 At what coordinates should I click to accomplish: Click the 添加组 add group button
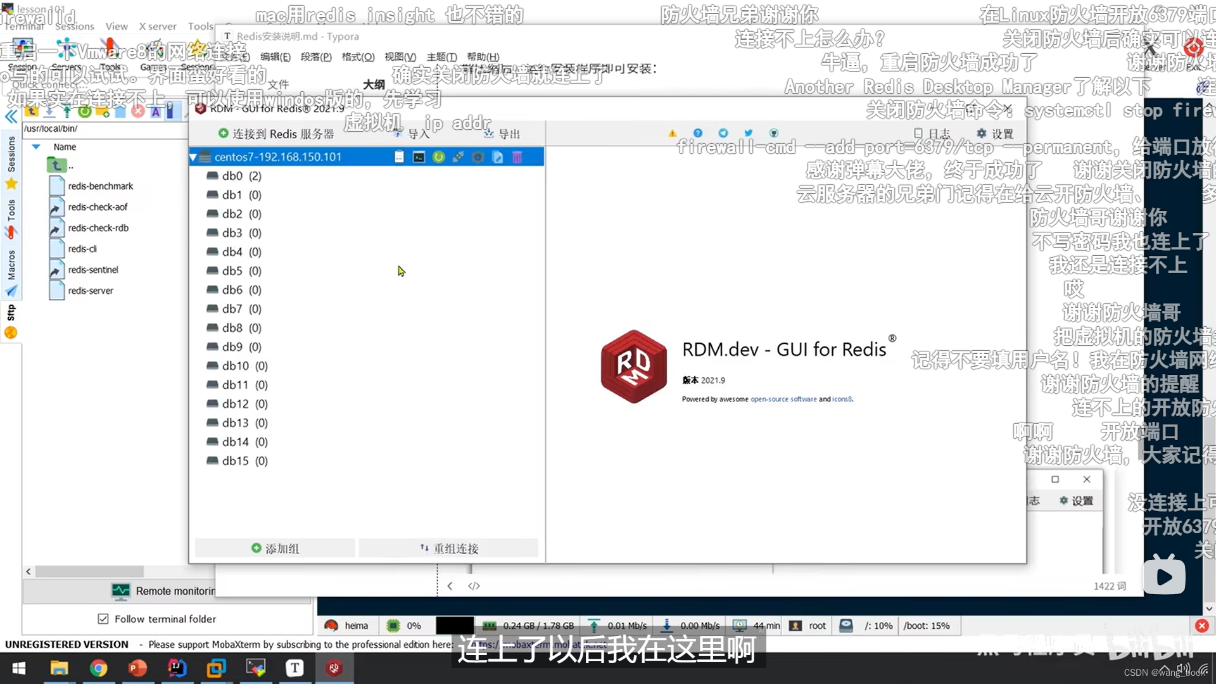pos(275,548)
